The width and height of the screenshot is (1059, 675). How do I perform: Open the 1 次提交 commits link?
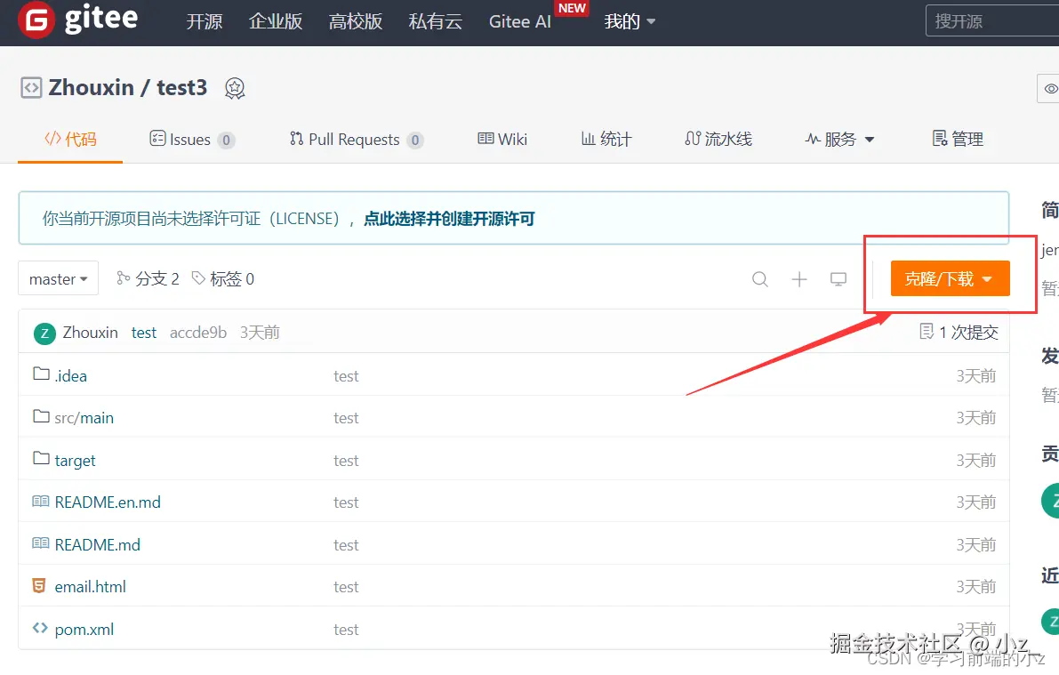[959, 332]
